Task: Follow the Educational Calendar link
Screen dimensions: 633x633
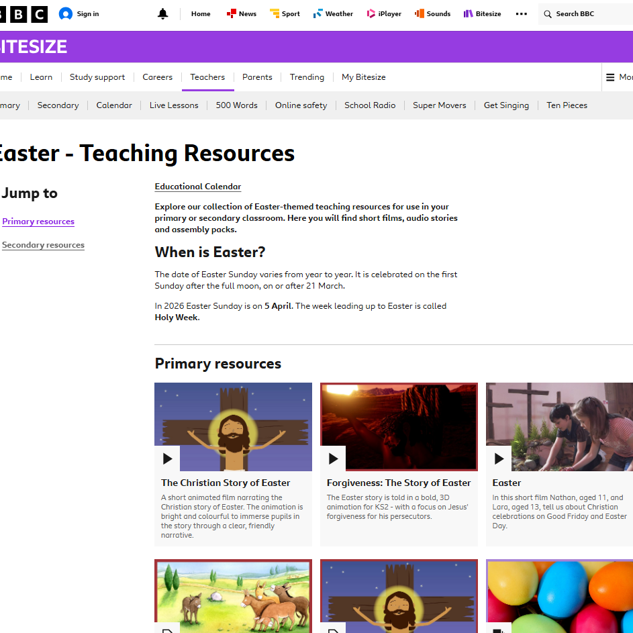Action: [x=198, y=187]
